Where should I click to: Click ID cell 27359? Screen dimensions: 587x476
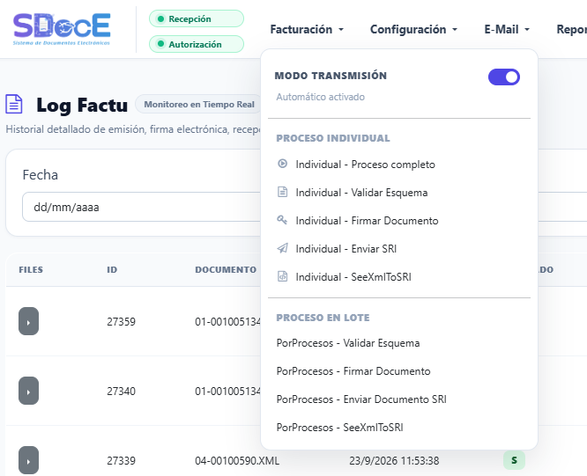click(x=121, y=321)
